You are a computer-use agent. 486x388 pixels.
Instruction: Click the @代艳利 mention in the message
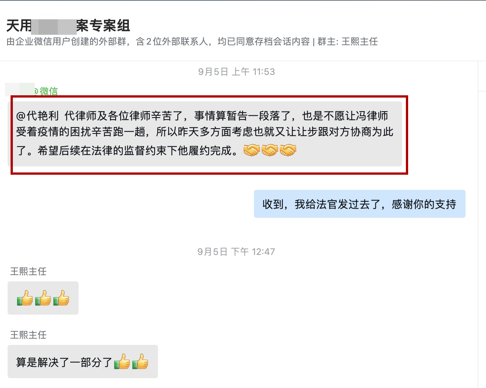click(x=37, y=116)
